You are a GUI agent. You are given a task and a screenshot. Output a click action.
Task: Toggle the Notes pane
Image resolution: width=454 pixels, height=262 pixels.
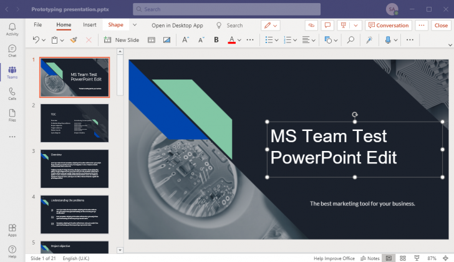click(x=370, y=258)
